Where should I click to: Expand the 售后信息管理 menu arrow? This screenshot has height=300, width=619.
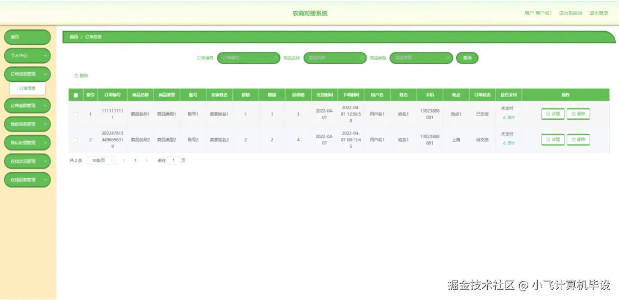pyautogui.click(x=45, y=124)
